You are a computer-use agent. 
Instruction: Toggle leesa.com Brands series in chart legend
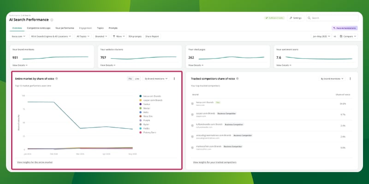tap(150, 96)
